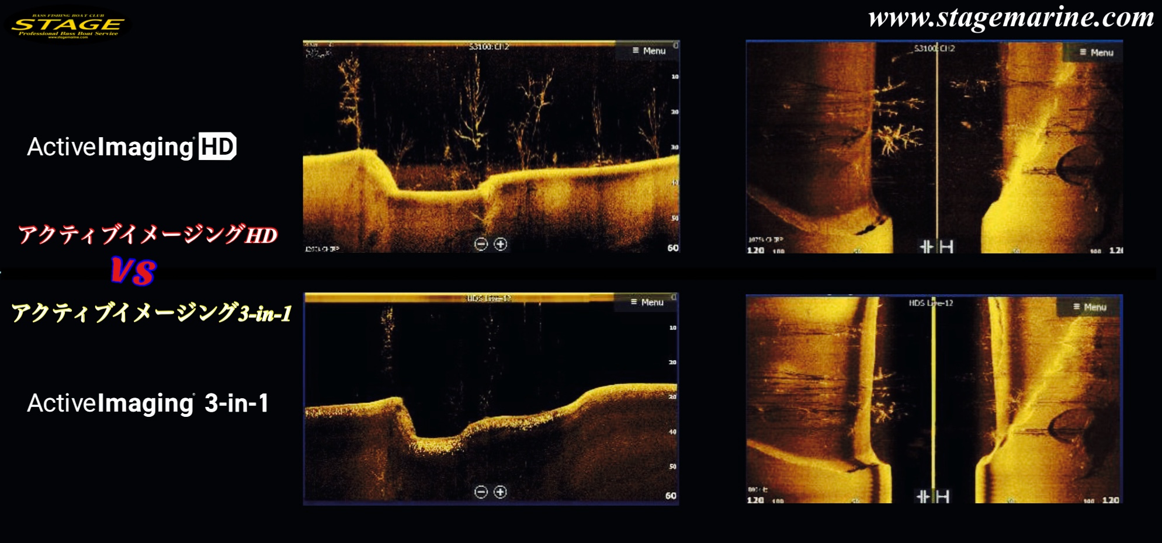Click depth value 60 on HD downscan
Screen dimensions: 1162x543
point(673,248)
